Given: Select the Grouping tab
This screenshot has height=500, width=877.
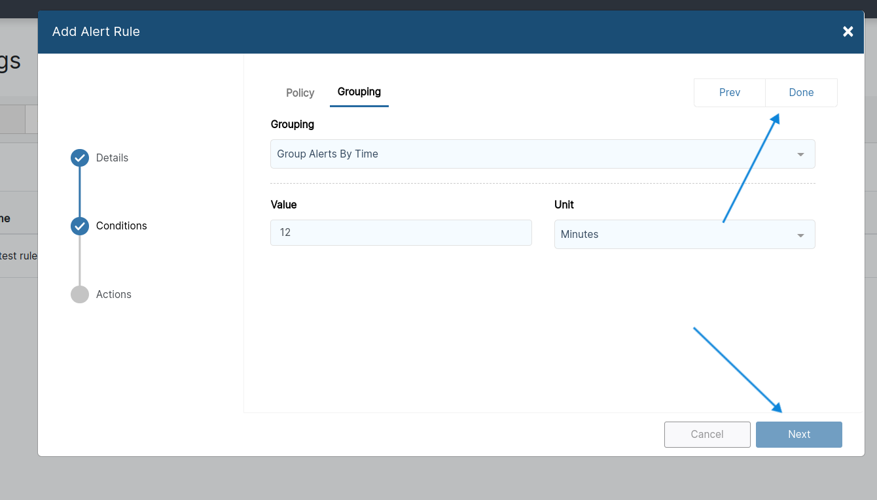Looking at the screenshot, I should point(359,92).
